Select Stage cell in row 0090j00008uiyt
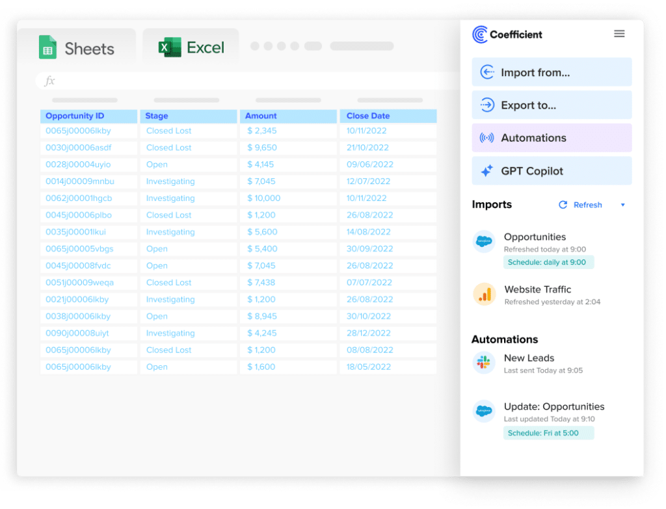The width and height of the screenshot is (666, 509). pos(189,333)
